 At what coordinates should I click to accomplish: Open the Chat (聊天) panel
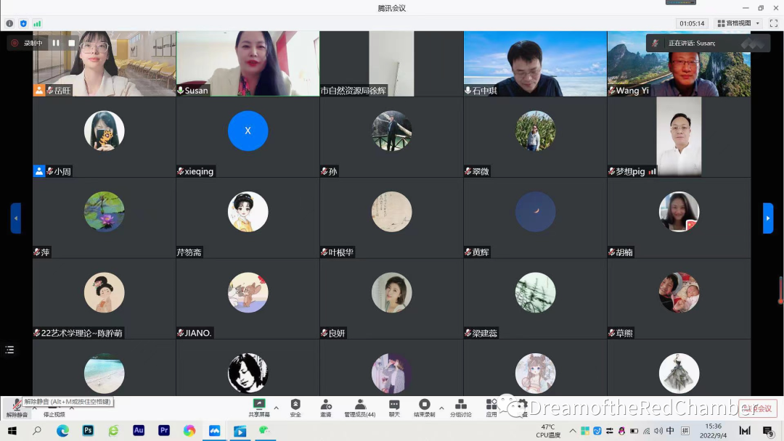(393, 407)
